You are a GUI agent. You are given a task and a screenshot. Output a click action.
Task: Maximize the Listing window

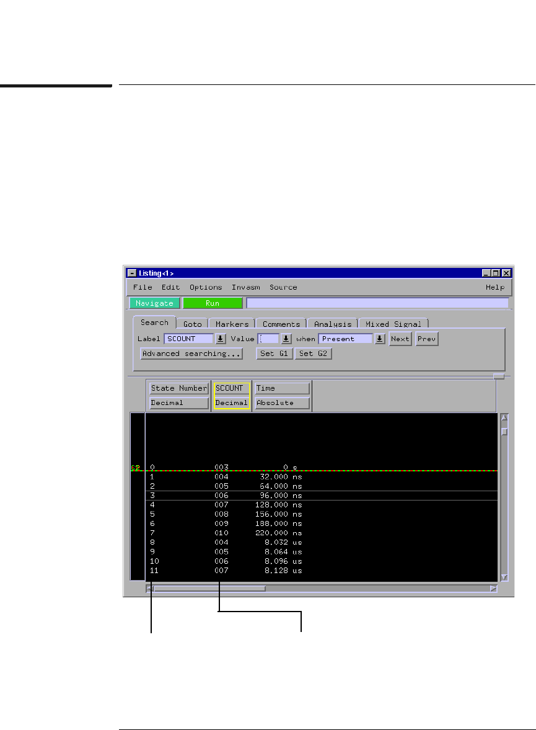496,274
